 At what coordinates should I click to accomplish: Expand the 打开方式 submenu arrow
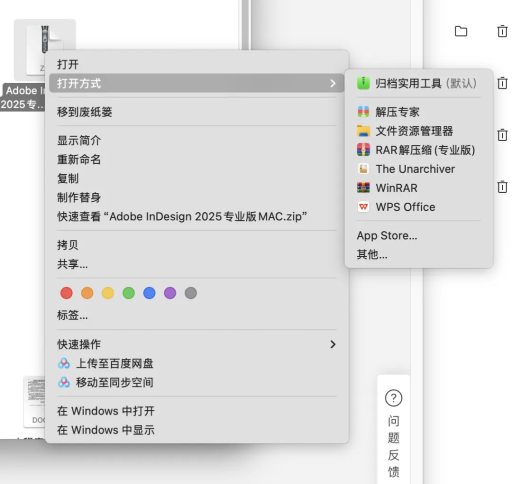(332, 83)
